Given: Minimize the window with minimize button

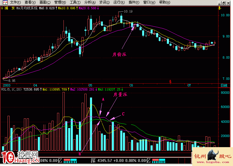Looking at the screenshot, I should [220, 3].
